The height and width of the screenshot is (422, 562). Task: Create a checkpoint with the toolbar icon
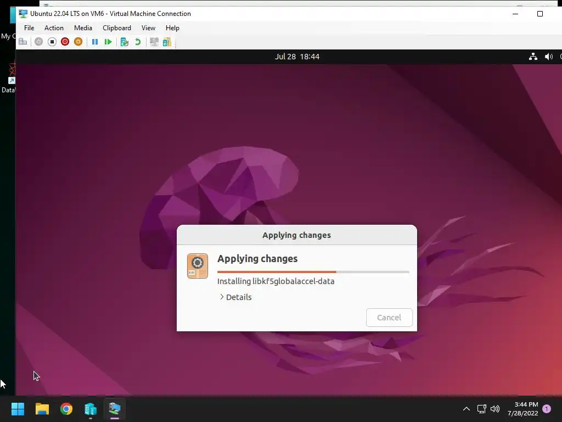(125, 42)
